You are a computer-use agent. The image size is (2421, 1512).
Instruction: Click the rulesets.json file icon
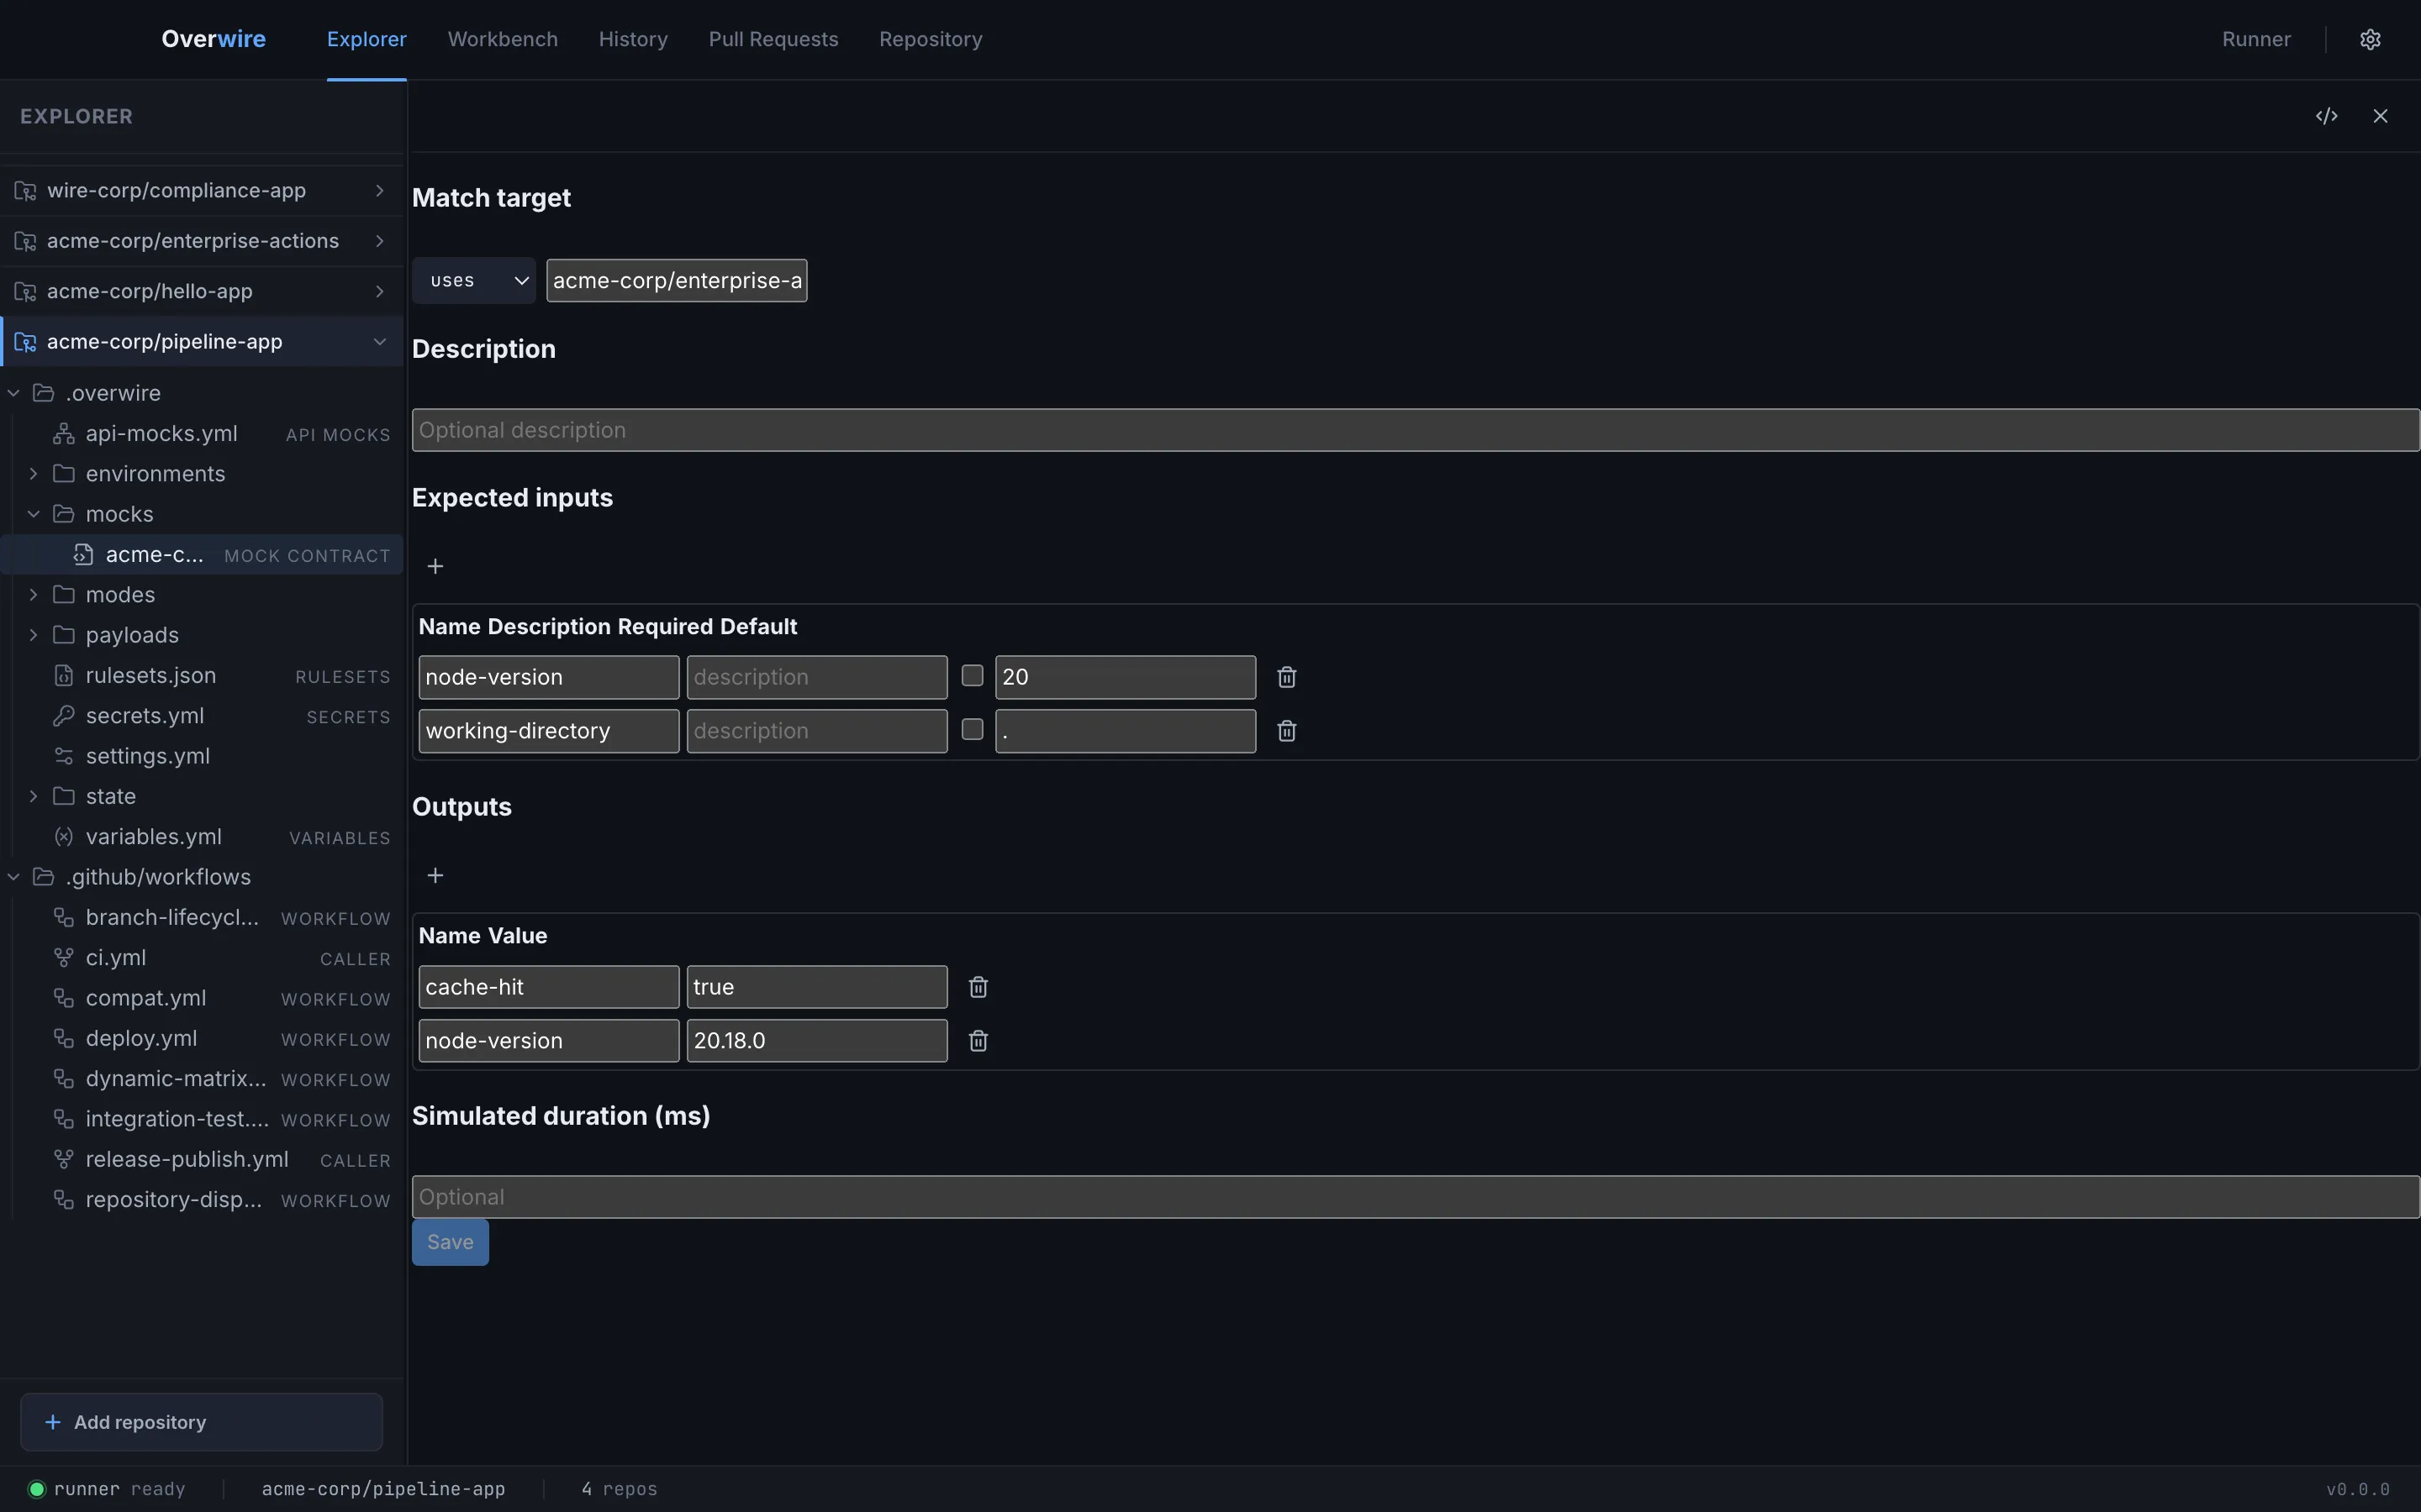coord(64,676)
